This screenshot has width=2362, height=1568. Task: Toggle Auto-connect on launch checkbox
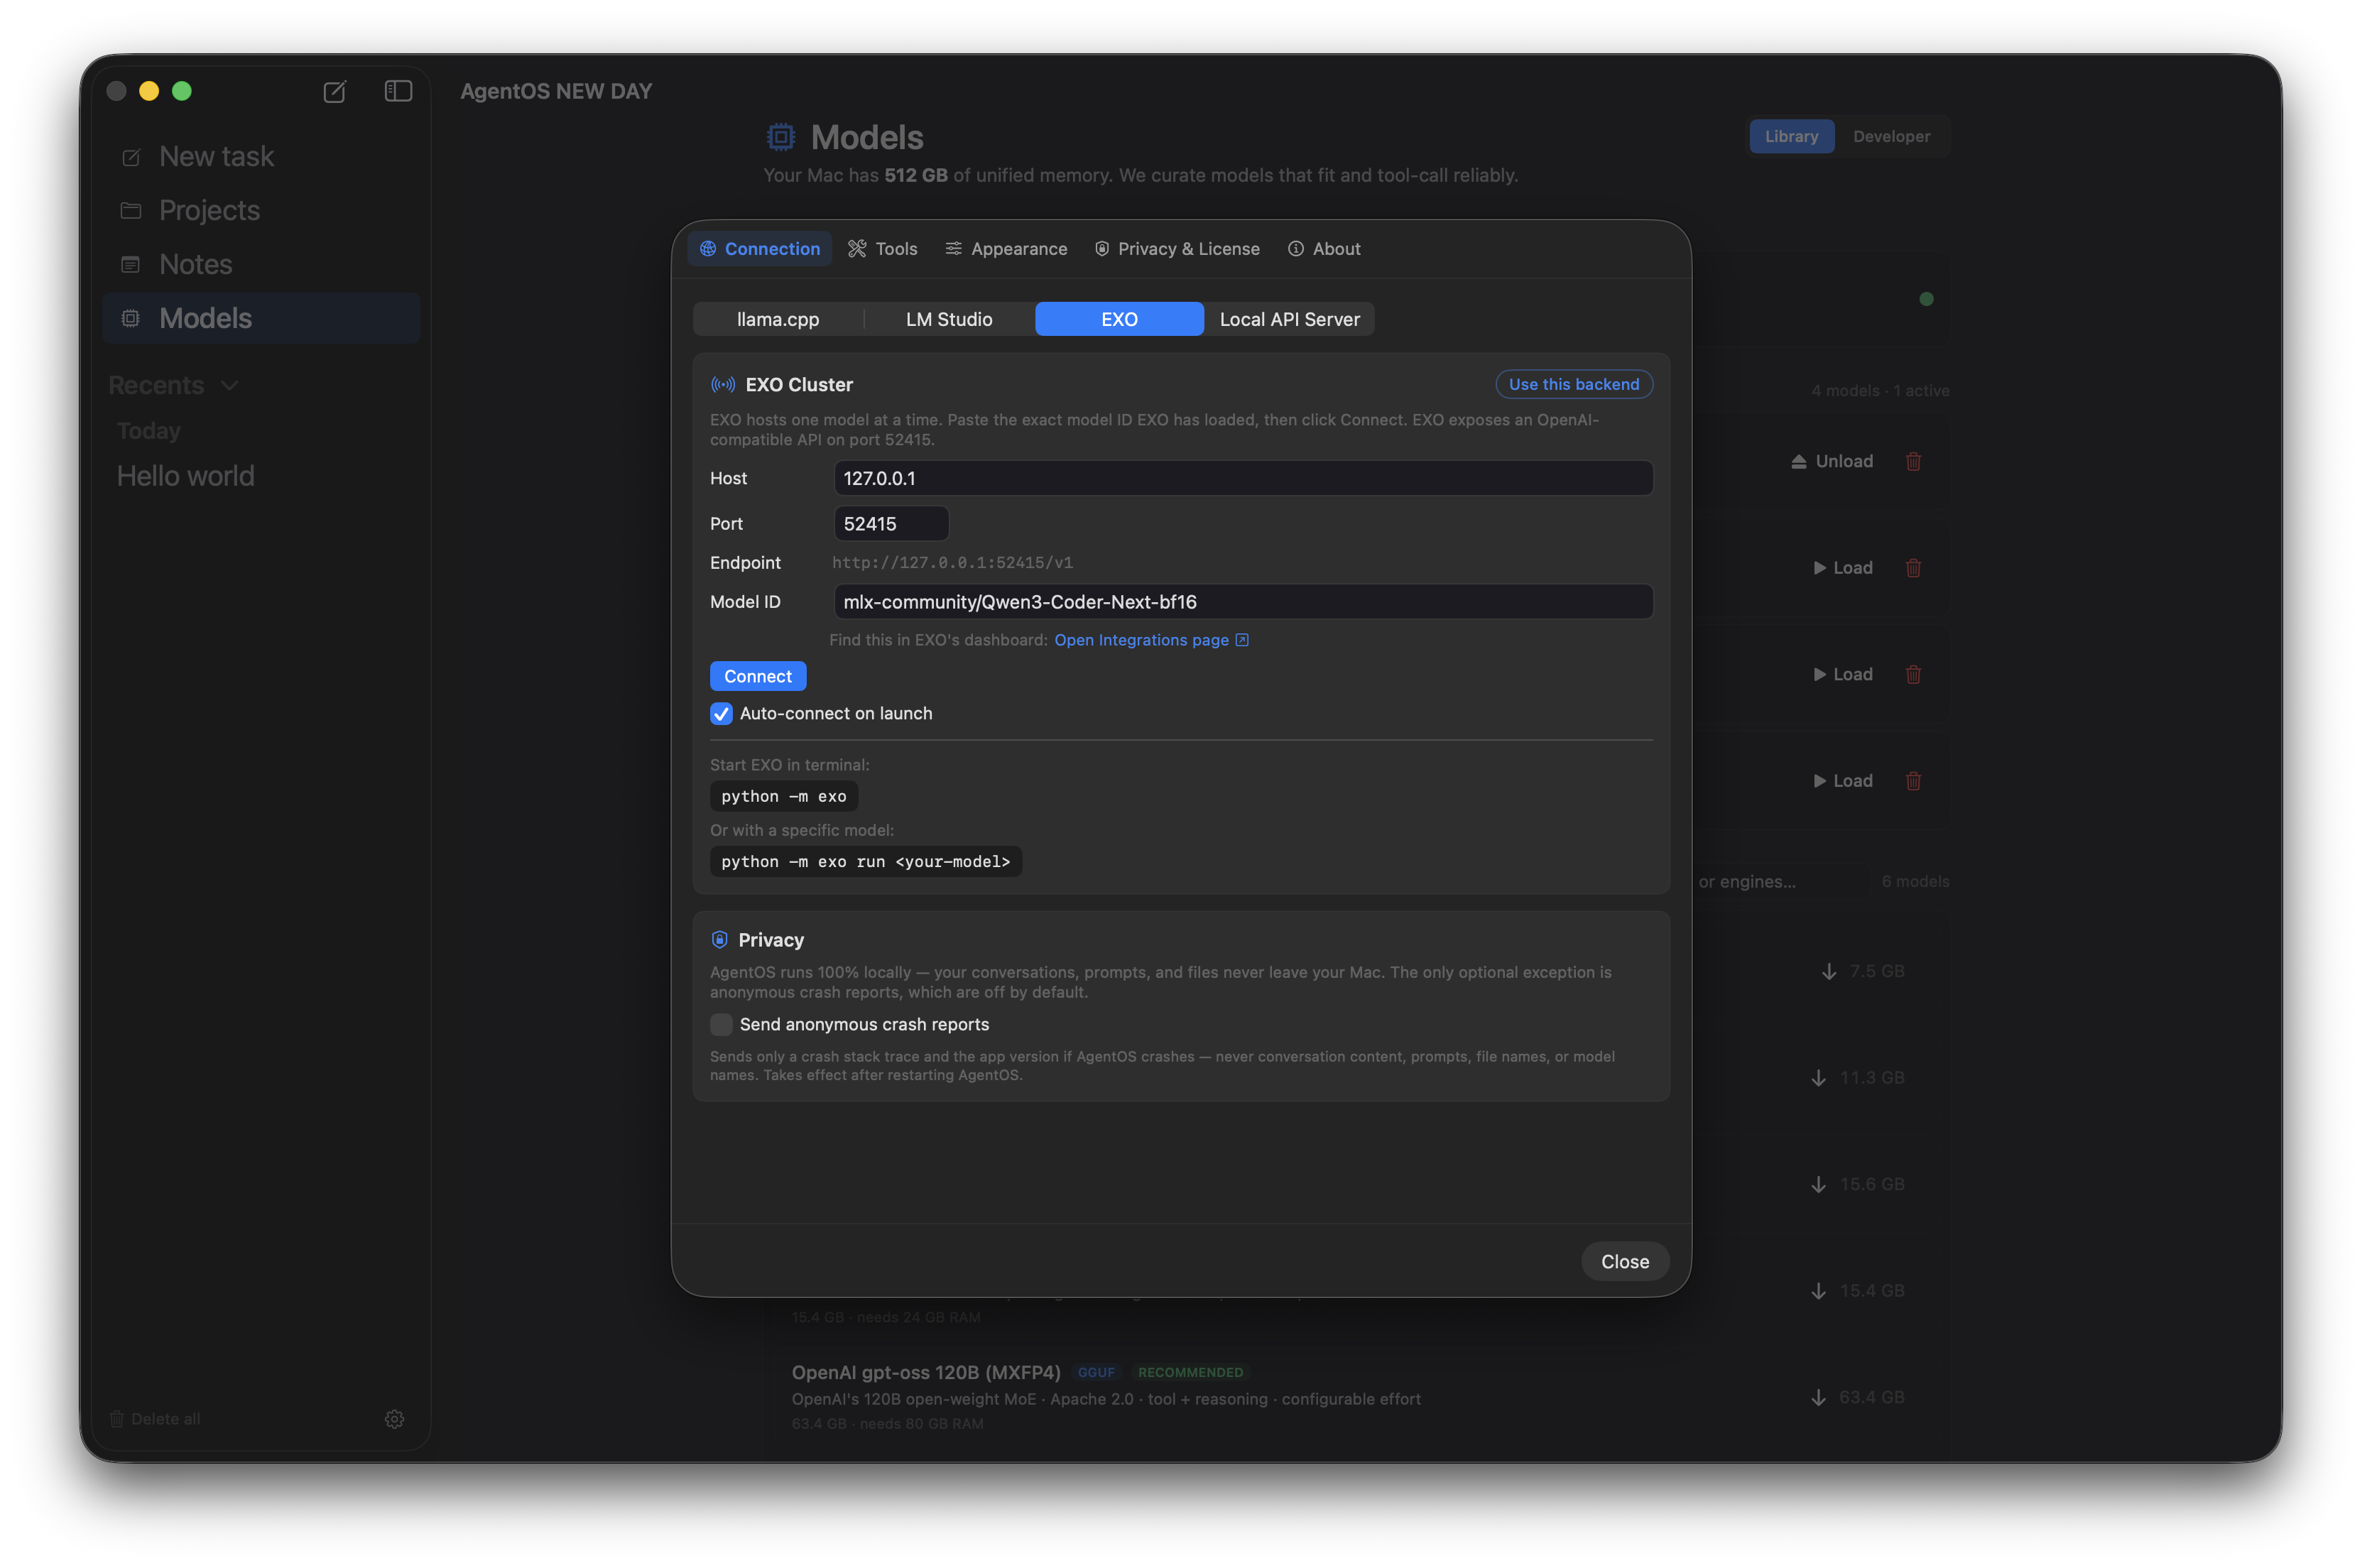pos(721,714)
